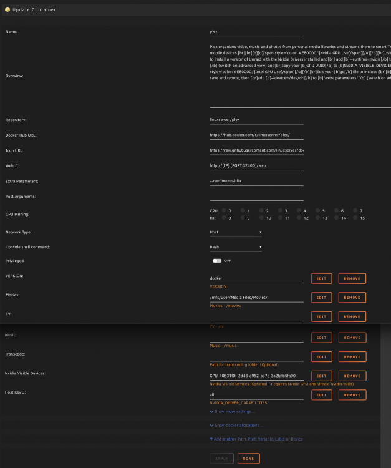
Task: Click the NVIDIA_DRIVER_CAPABILITIES description text
Action: pyautogui.click(x=238, y=403)
